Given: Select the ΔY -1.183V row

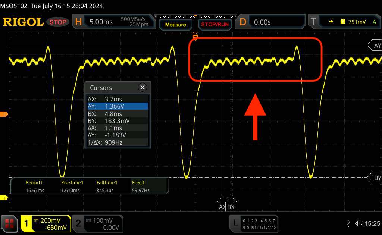Looking at the screenshot, I should point(118,135).
